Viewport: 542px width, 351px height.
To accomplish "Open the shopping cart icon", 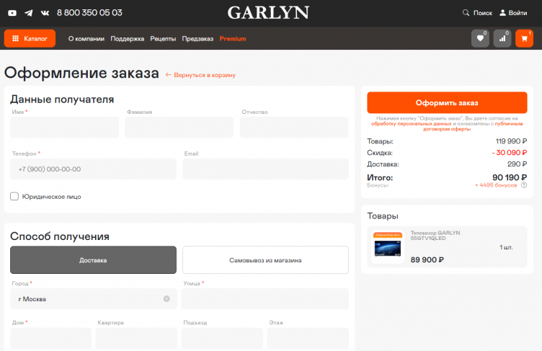I will tap(524, 38).
